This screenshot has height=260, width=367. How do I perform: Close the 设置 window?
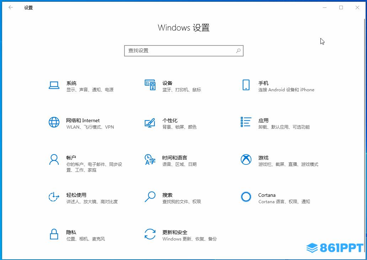point(357,7)
